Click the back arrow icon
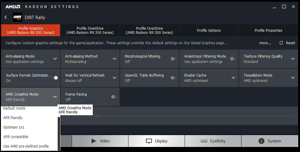Viewport: 300px width, 152px height. [6, 18]
